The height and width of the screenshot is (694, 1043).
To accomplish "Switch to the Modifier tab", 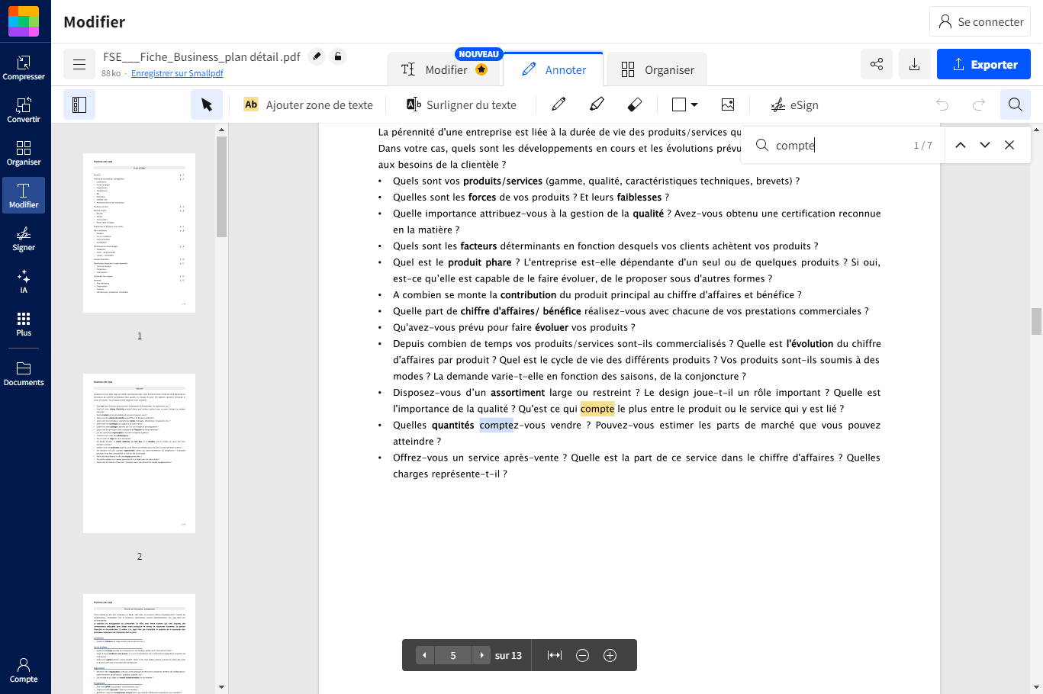I will pyautogui.click(x=444, y=69).
